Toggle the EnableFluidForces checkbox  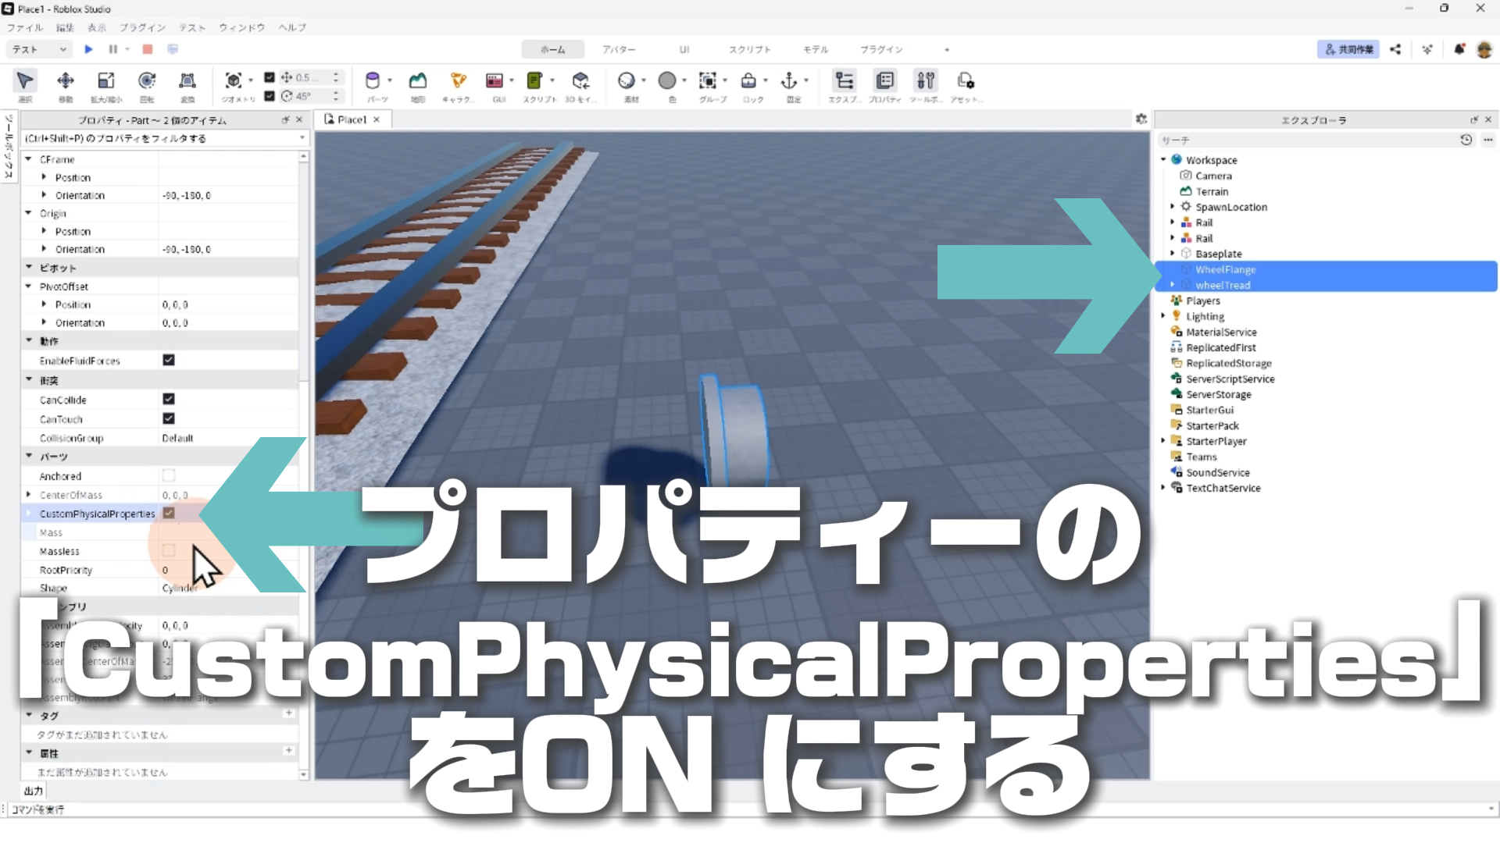click(169, 360)
